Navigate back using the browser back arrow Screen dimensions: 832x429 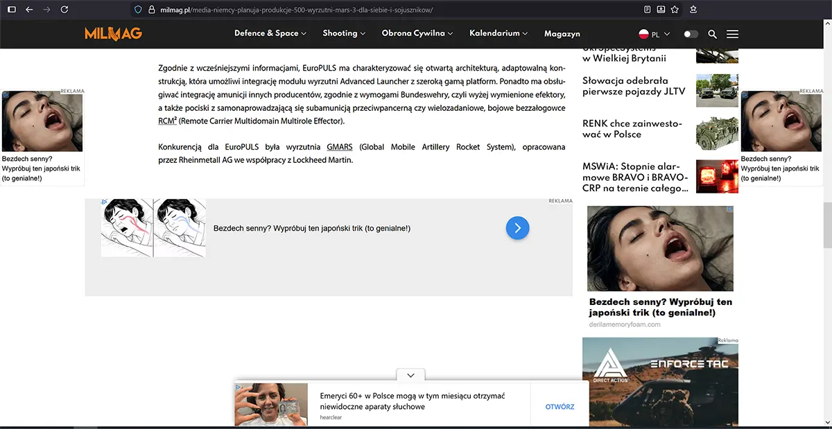pos(28,10)
